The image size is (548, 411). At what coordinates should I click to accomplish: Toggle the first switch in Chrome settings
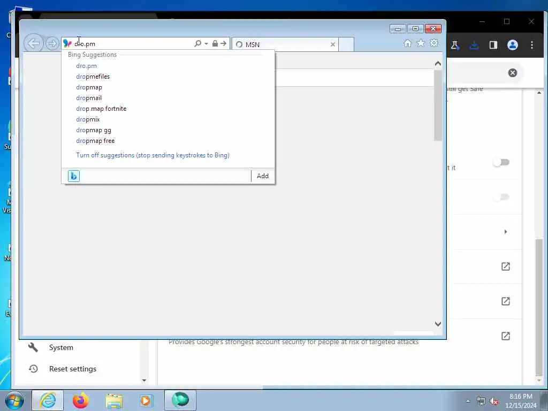501,163
